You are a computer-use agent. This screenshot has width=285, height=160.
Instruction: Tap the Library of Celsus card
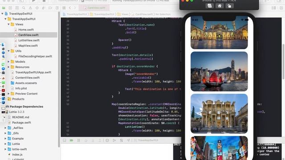coord(219,114)
